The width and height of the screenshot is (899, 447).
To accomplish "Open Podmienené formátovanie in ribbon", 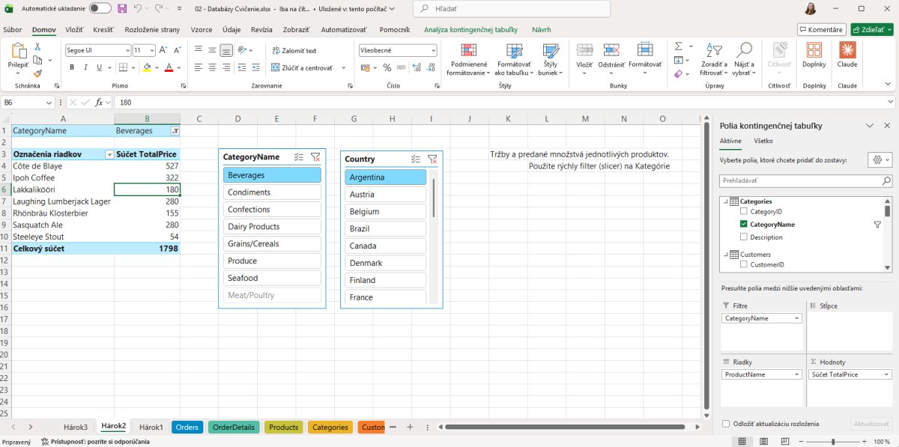I will [468, 59].
